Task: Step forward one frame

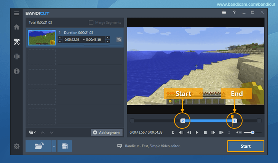Action: (x=213, y=133)
